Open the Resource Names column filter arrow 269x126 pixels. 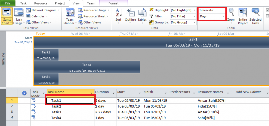[x=228, y=93]
